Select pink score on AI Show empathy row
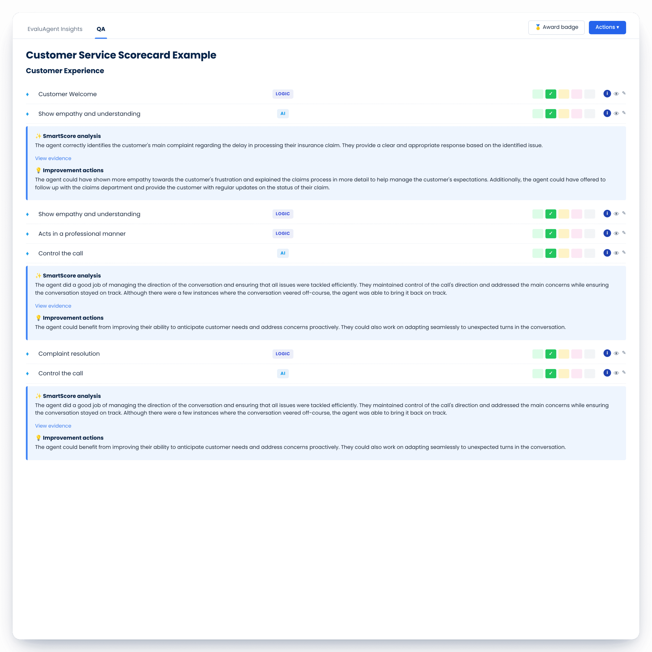Image resolution: width=652 pixels, height=652 pixels. click(576, 113)
